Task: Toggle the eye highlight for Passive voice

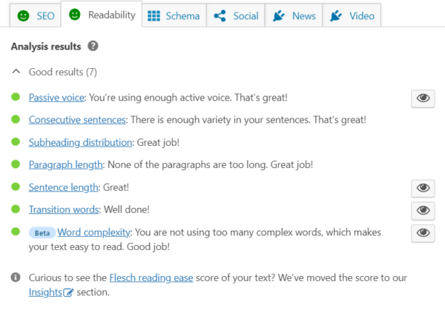Action: [423, 98]
